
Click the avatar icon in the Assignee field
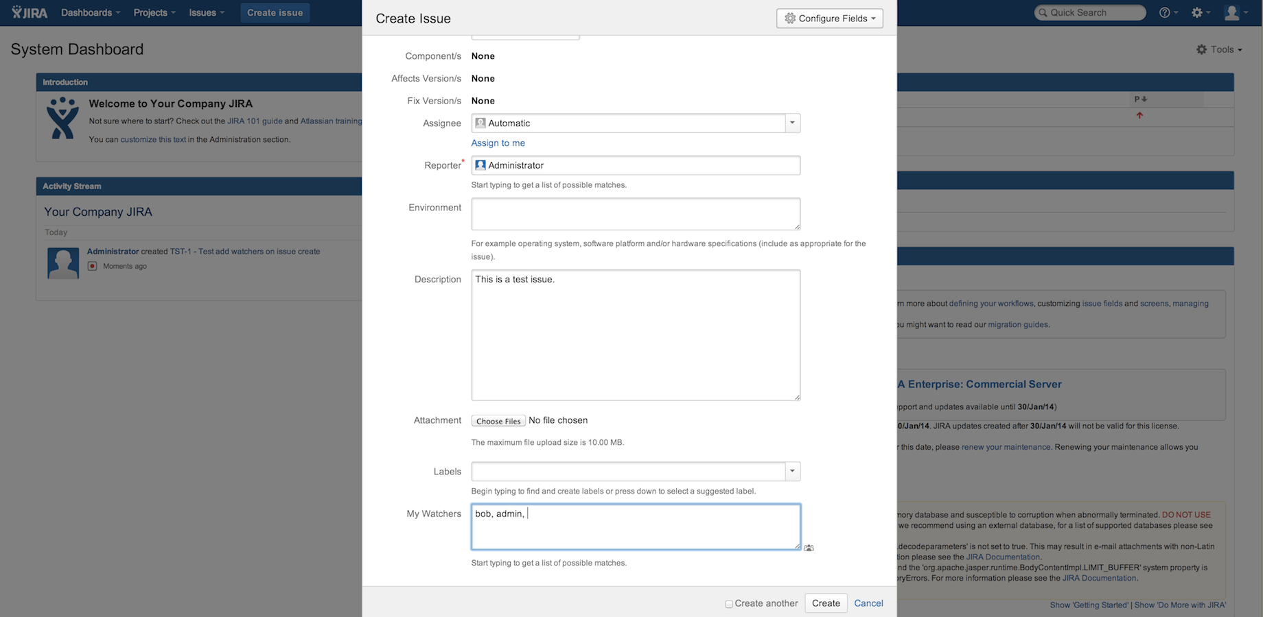[x=480, y=123]
